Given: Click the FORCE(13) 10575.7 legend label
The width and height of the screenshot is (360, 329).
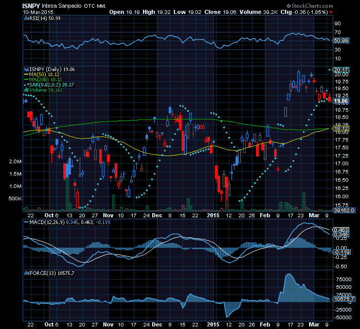Looking at the screenshot, I should [52, 273].
